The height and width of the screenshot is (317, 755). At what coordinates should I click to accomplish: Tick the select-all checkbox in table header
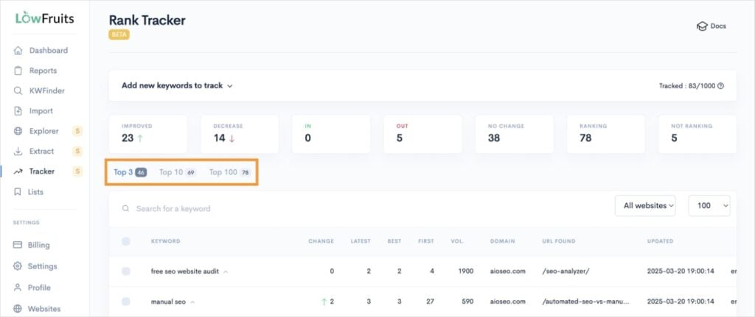pos(125,241)
